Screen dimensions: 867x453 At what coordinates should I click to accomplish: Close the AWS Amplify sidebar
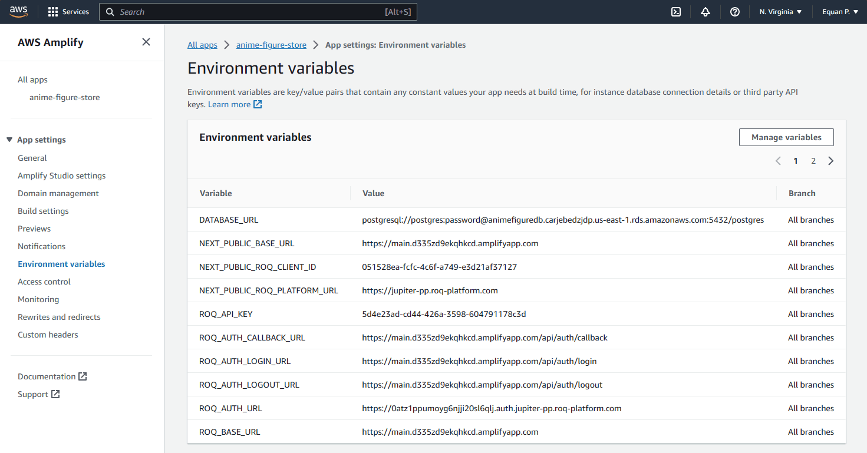(x=146, y=42)
